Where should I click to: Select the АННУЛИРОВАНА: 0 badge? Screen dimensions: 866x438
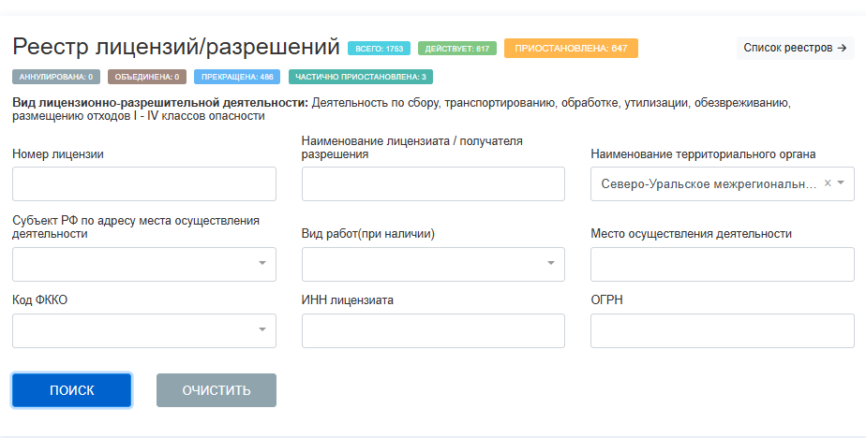(56, 77)
